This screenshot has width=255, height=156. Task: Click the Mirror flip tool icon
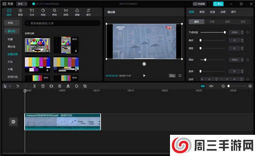(68, 86)
